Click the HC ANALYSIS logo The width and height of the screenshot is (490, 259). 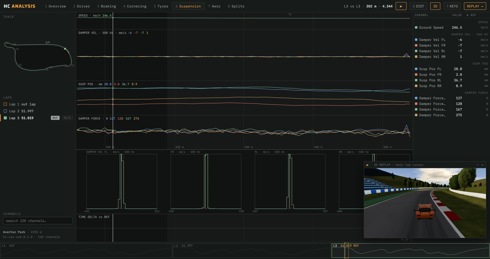[x=19, y=6]
